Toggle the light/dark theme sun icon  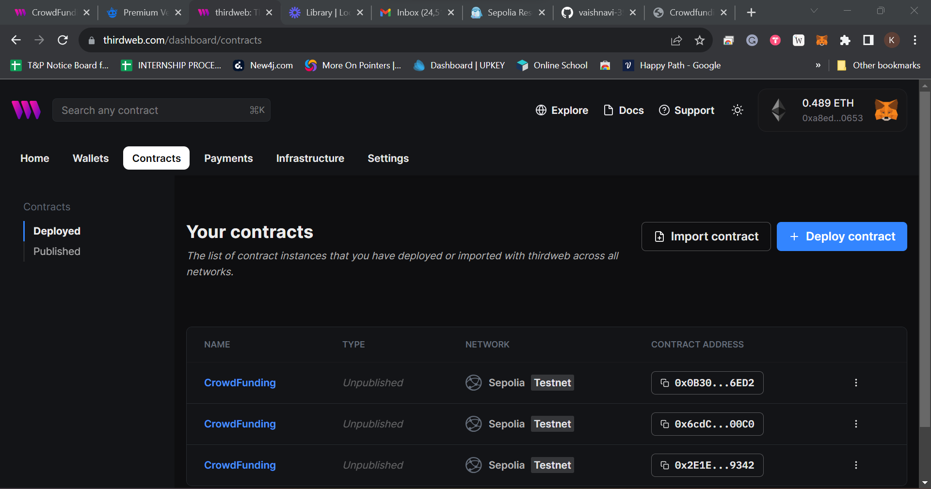738,110
